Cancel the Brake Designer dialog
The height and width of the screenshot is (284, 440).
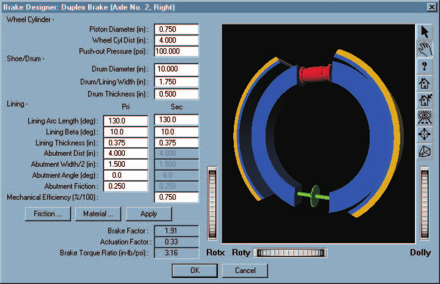tap(245, 271)
